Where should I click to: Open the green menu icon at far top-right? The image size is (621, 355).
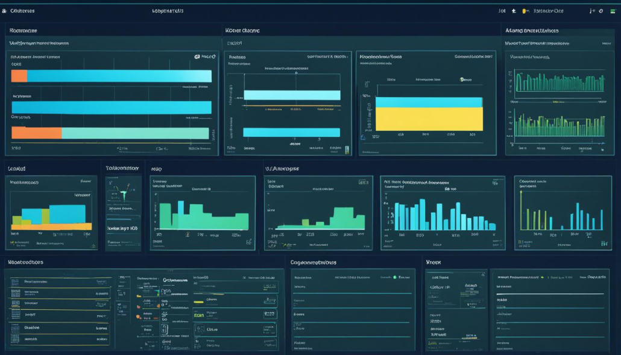[x=613, y=11]
